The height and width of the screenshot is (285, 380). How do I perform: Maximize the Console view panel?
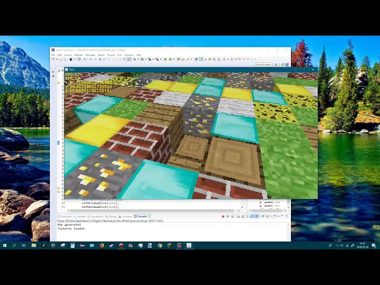(x=287, y=216)
